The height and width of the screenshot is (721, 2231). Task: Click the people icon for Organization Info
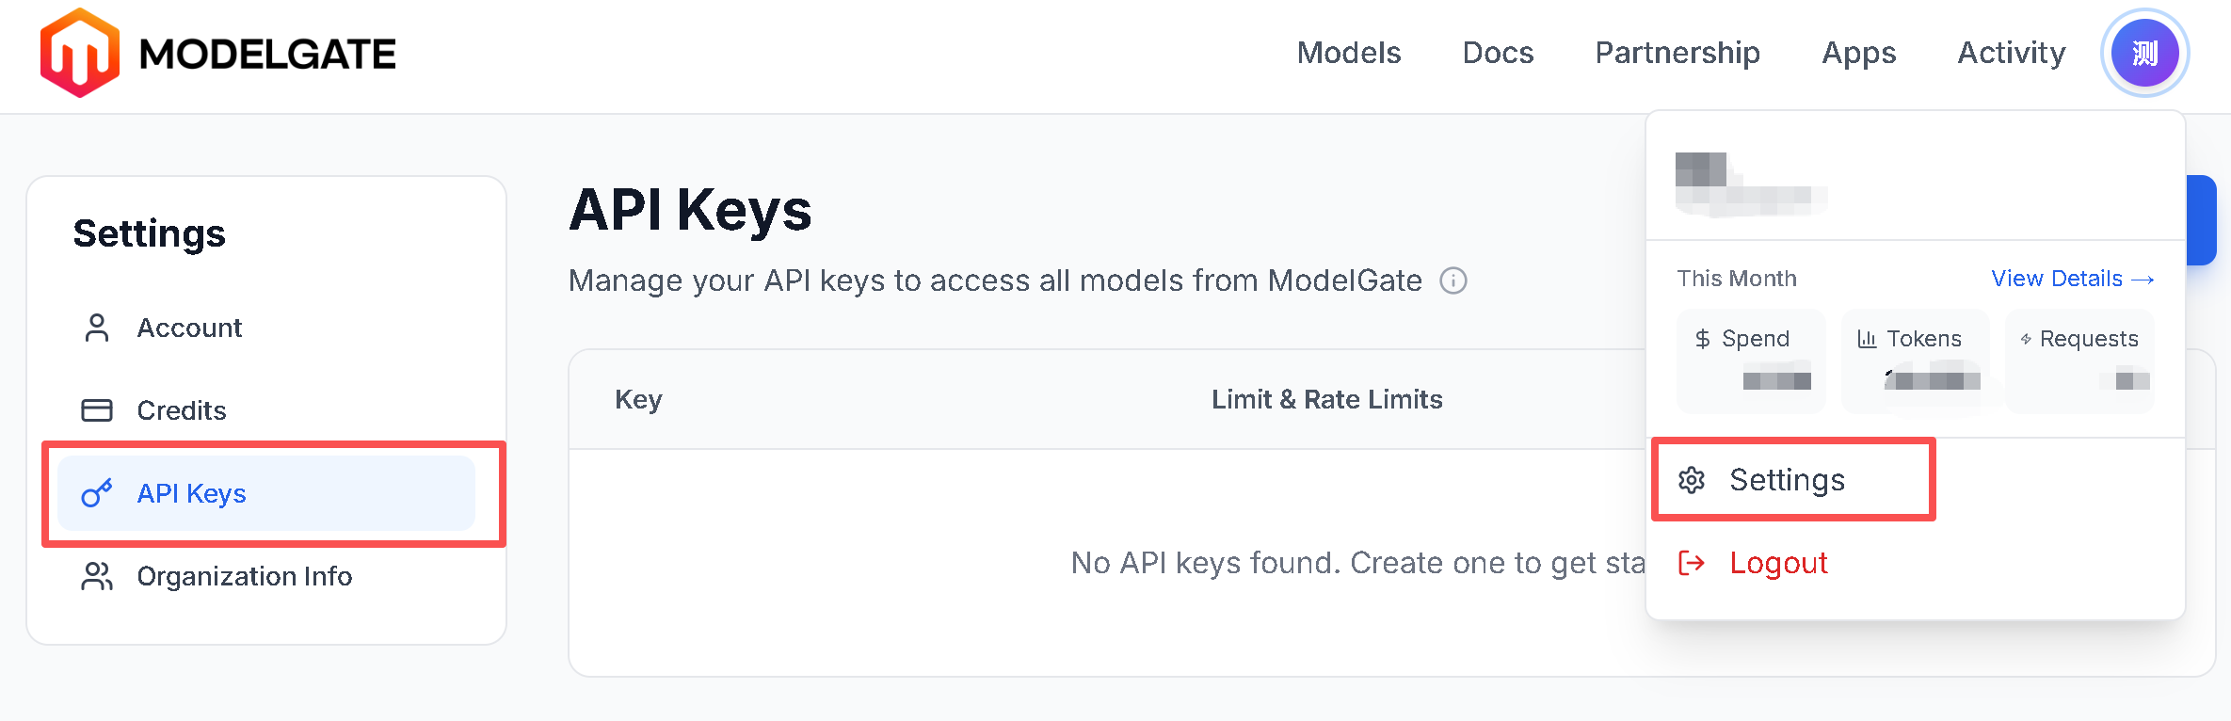click(x=97, y=576)
